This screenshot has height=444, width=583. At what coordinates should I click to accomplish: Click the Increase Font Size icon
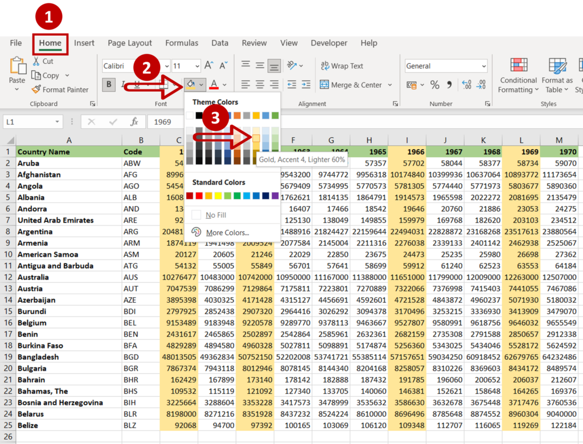click(x=209, y=66)
